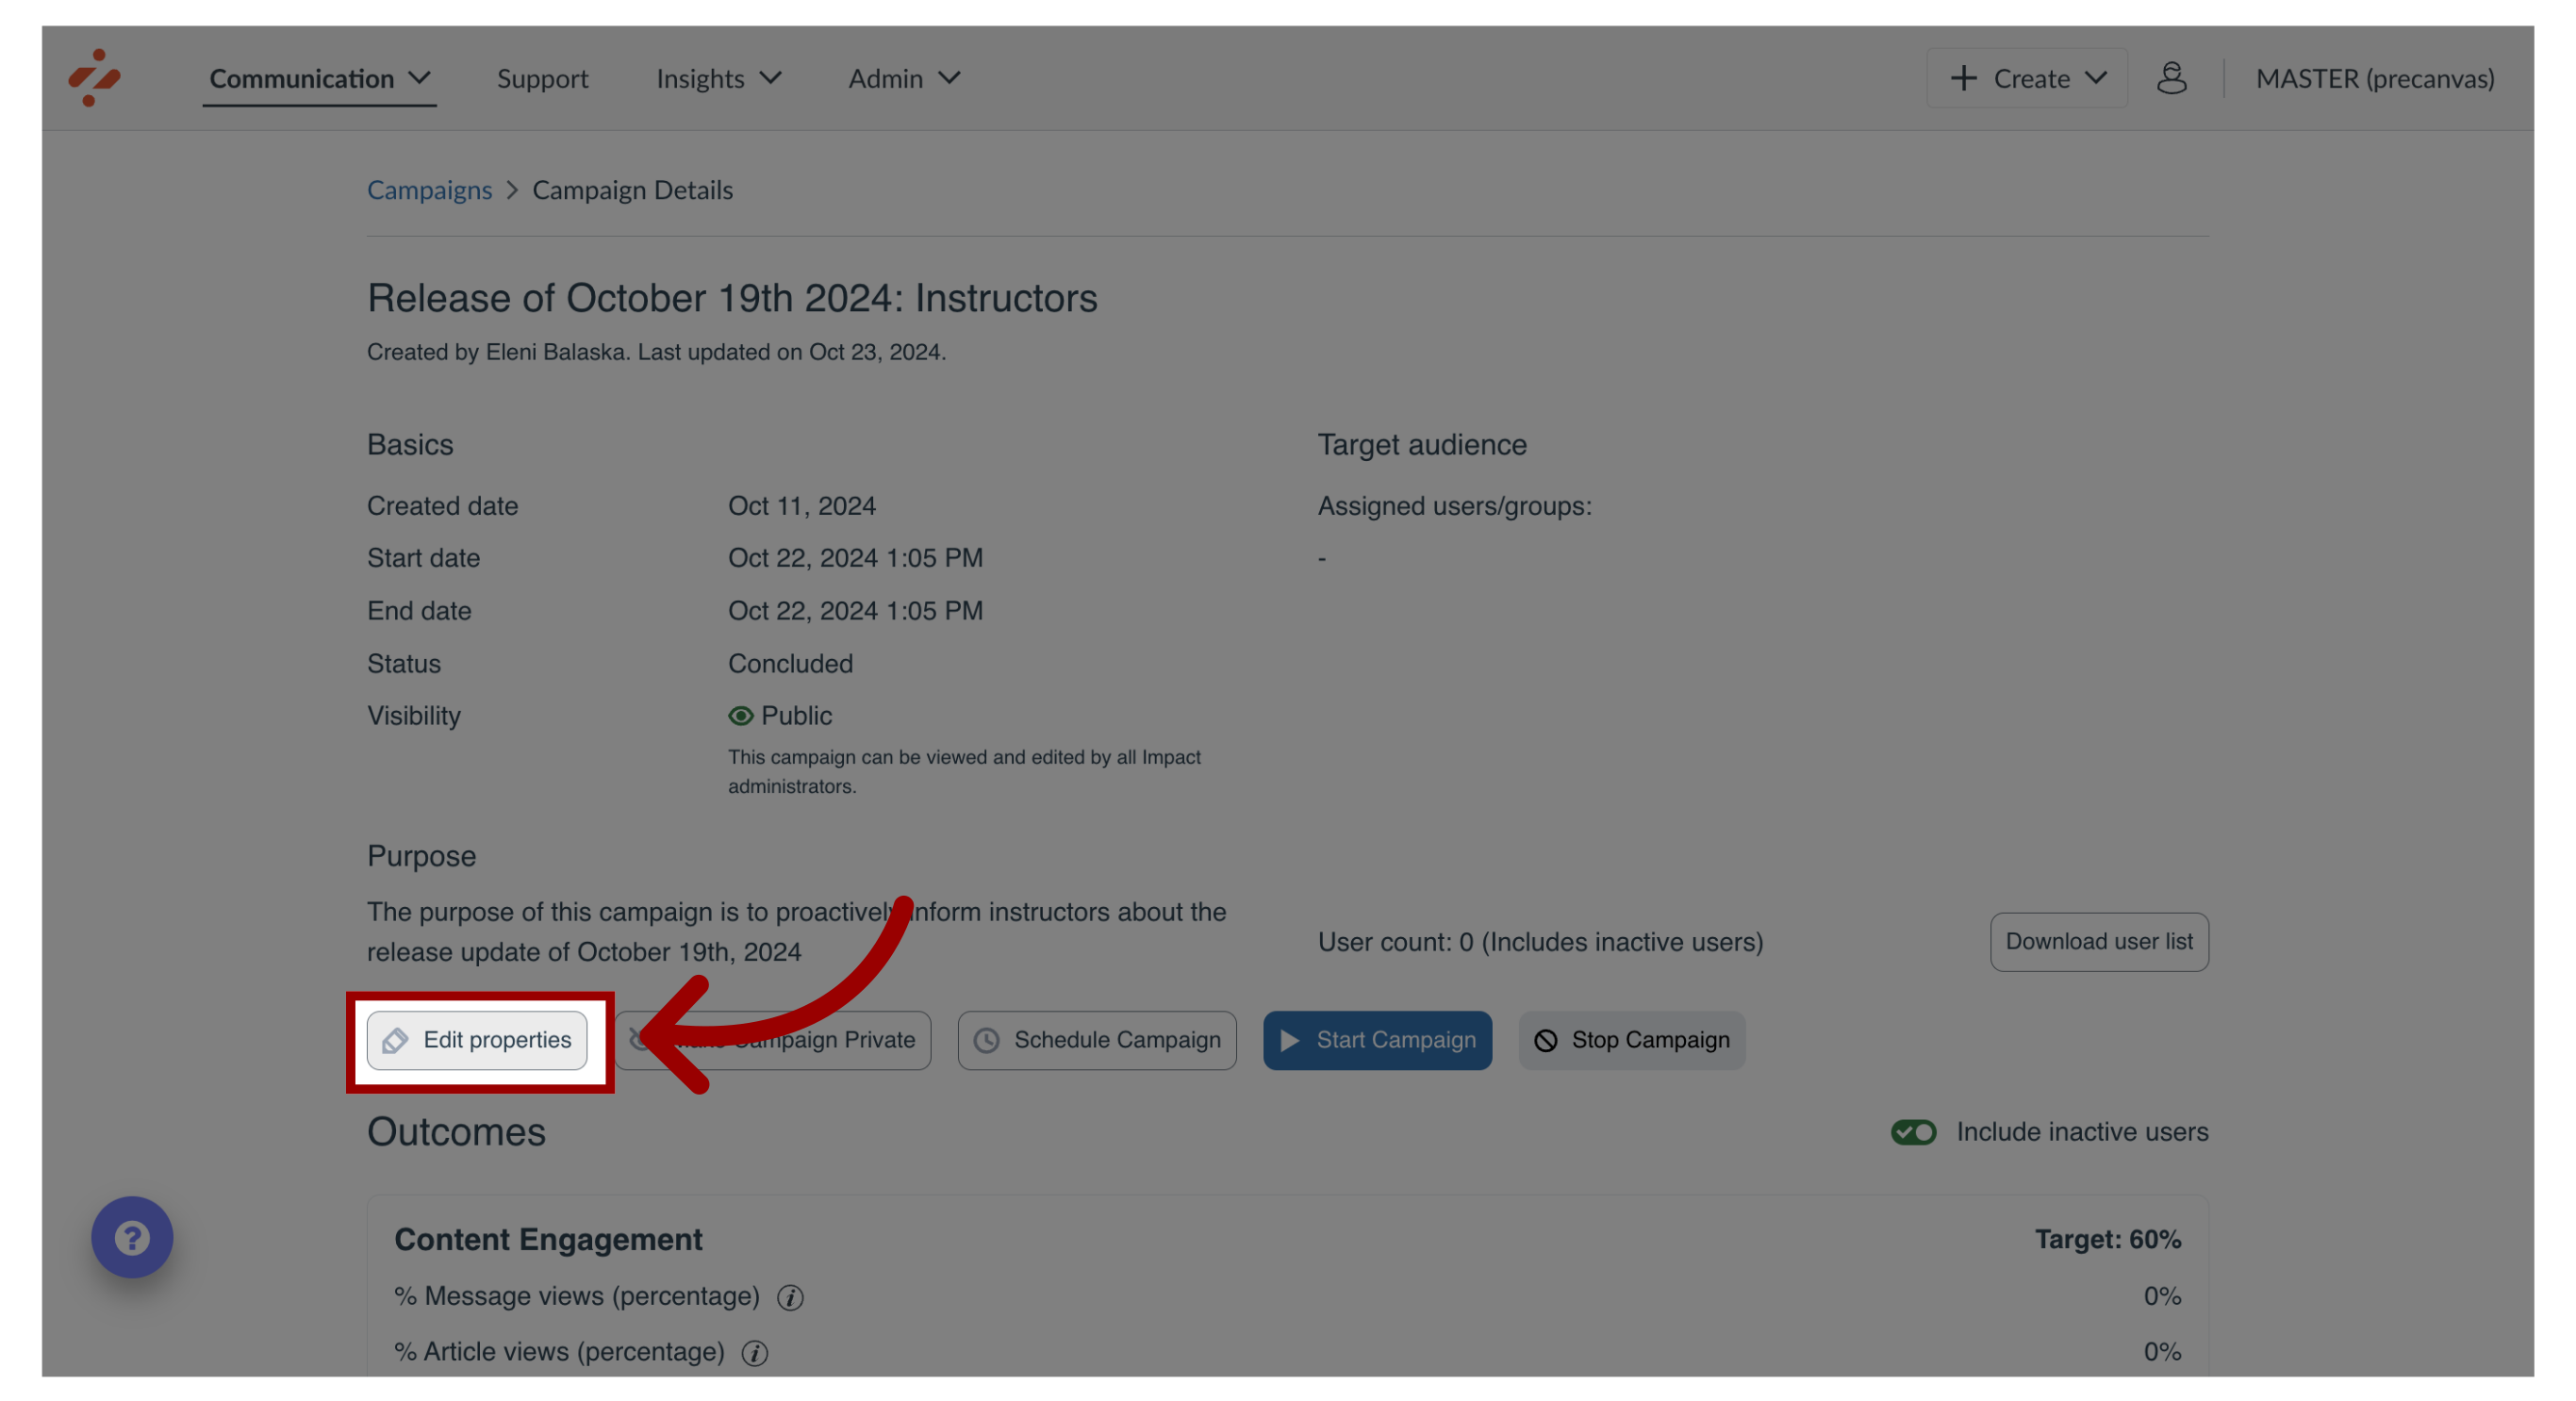Open the Support menu item
2576x1401 pixels.
pyautogui.click(x=542, y=78)
